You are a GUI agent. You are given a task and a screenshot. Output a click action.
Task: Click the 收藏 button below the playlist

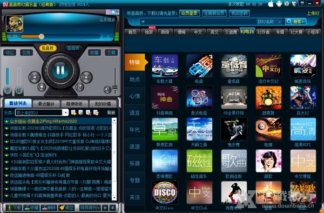pos(31,208)
